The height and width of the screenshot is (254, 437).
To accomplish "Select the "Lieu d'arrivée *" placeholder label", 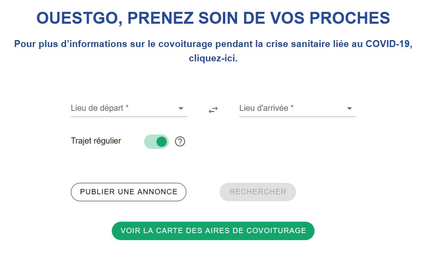I will [x=266, y=108].
